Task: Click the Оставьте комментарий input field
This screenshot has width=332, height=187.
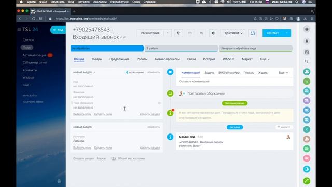Action: pyautogui.click(x=234, y=81)
